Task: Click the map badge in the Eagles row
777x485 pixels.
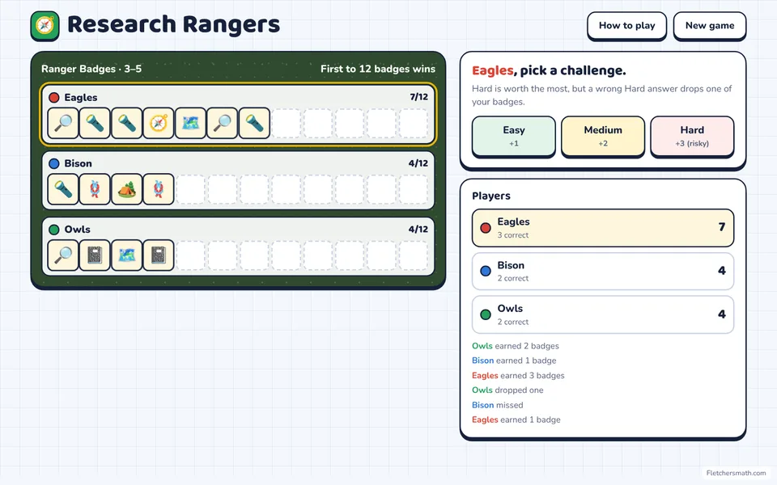Action: pyautogui.click(x=190, y=123)
